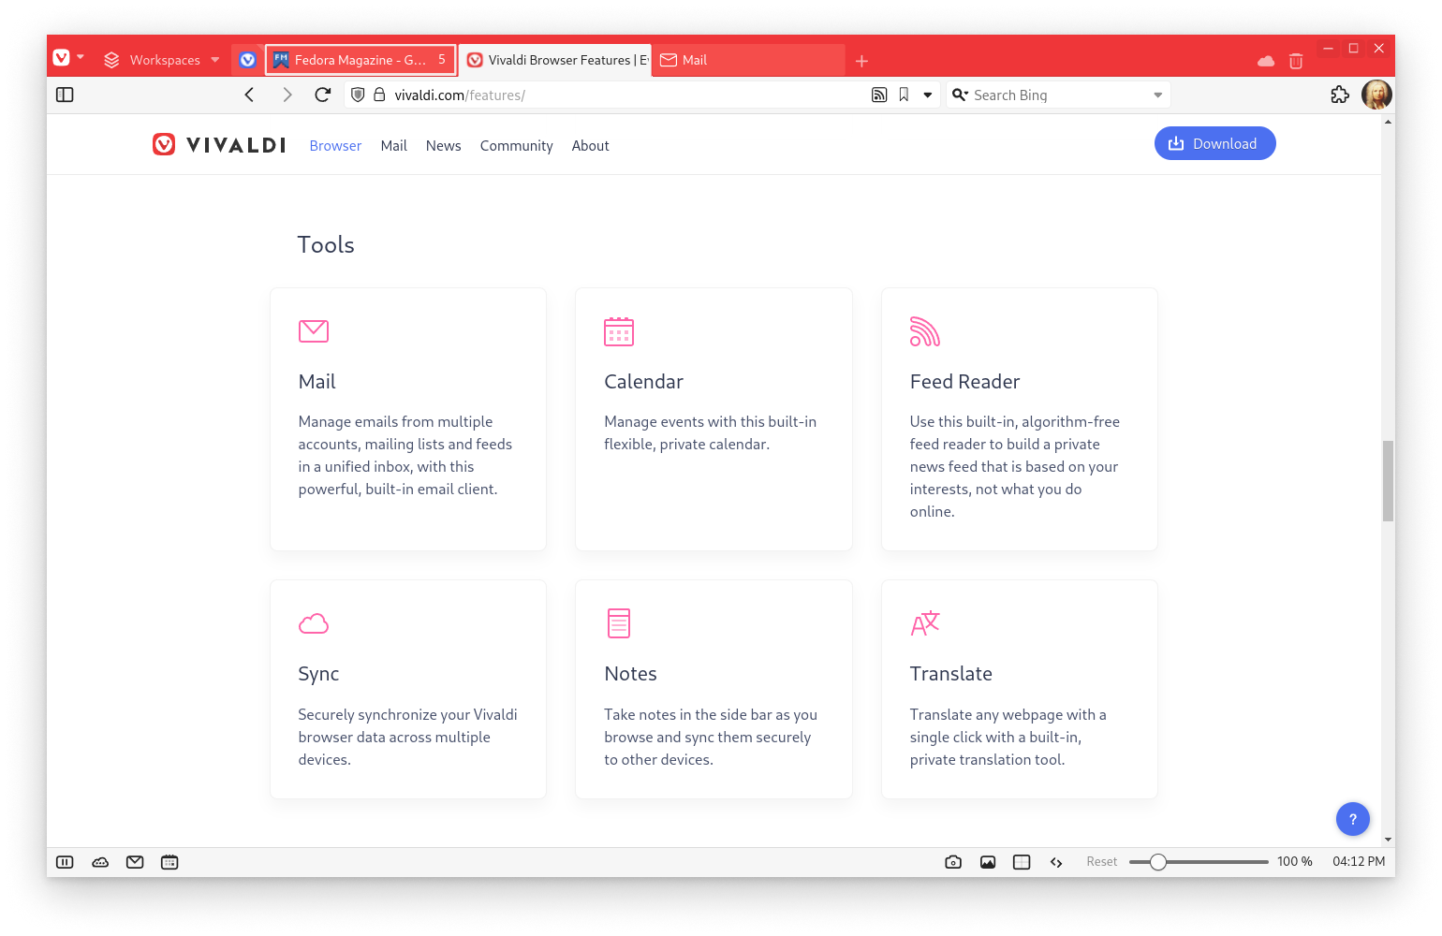Click the blue Download button
Screen dimensions: 1442x936
(x=1214, y=143)
